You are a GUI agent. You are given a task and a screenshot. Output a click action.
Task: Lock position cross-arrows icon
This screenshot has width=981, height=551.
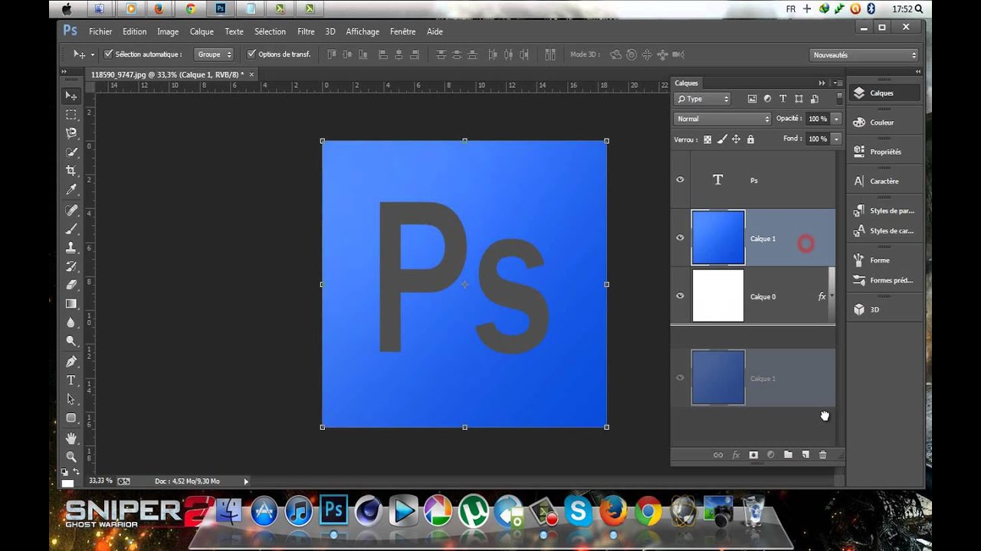pos(736,139)
